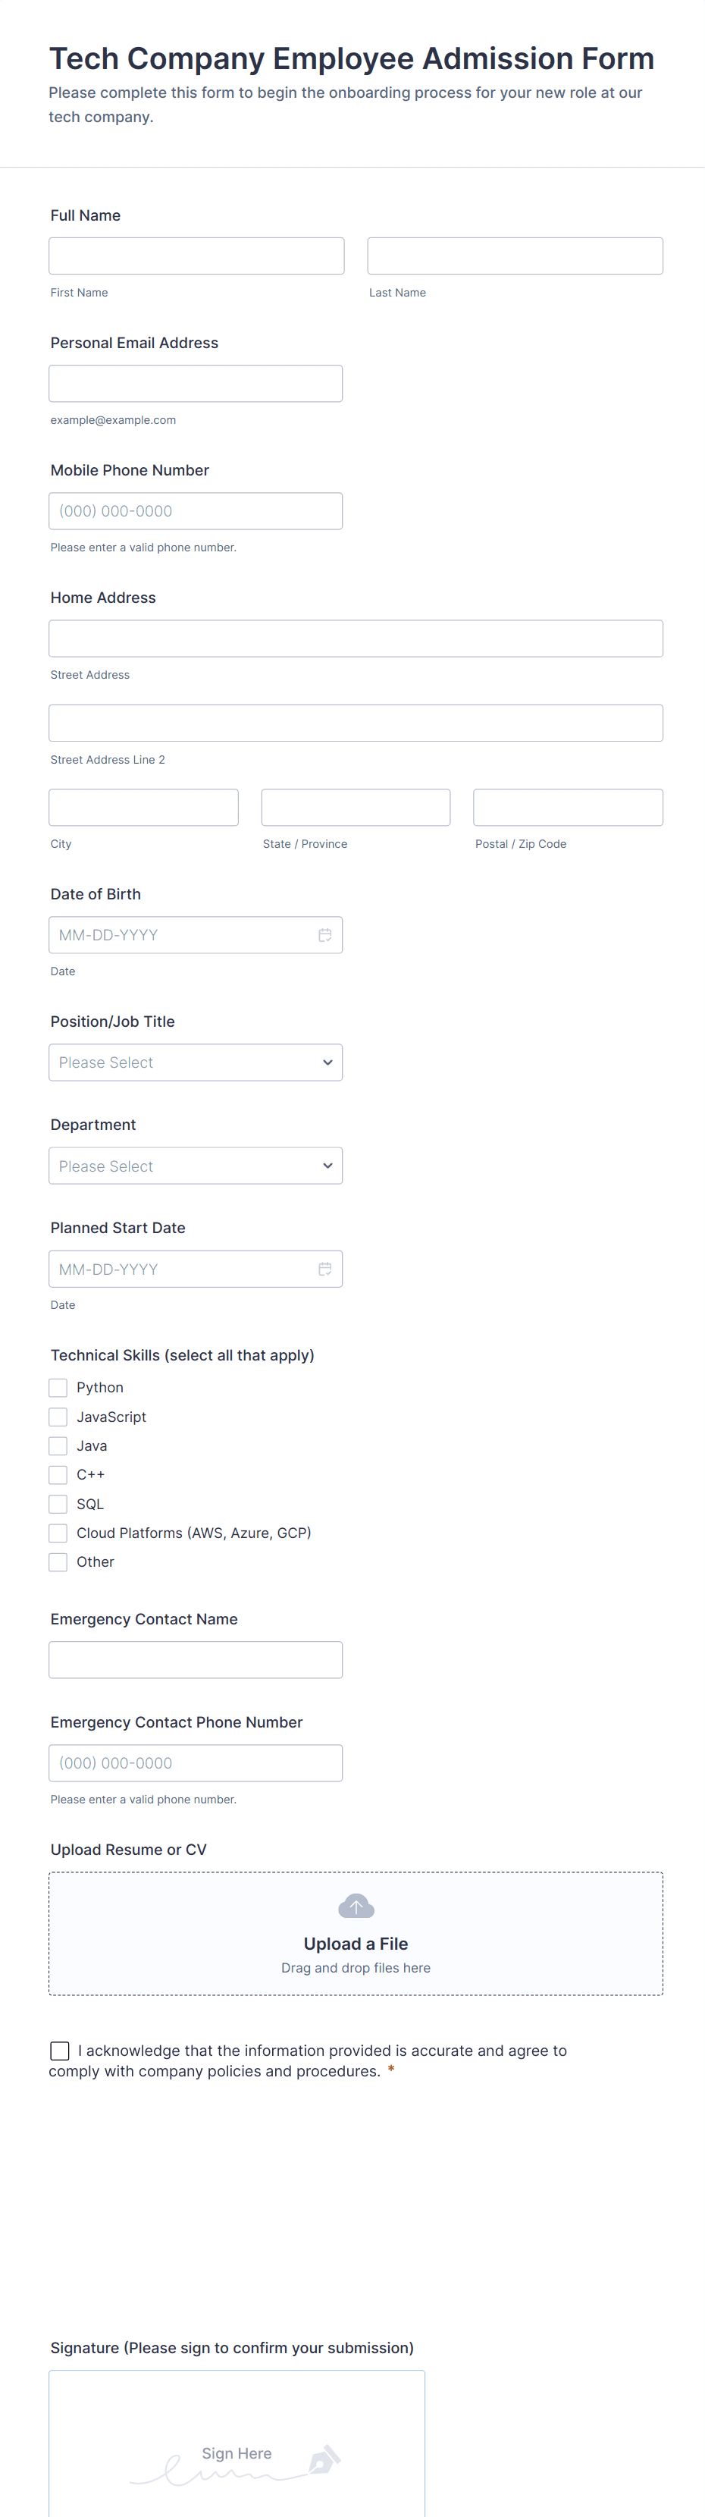Select the SQL skill checkbox

pos(58,1504)
